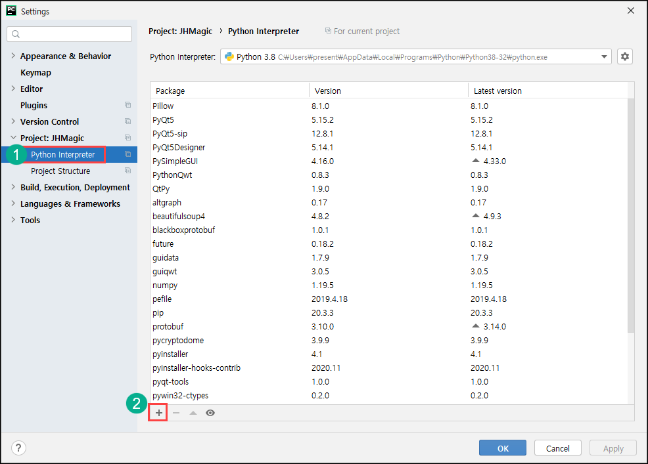The image size is (648, 464).
Task: Click the project-level icon beside Project Structure
Action: (x=127, y=171)
